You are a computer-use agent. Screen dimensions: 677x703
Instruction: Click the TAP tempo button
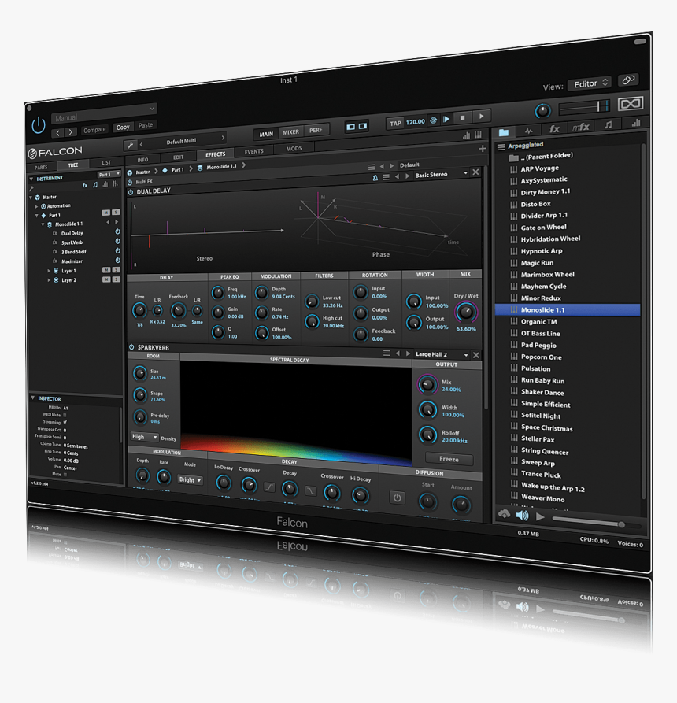[395, 124]
